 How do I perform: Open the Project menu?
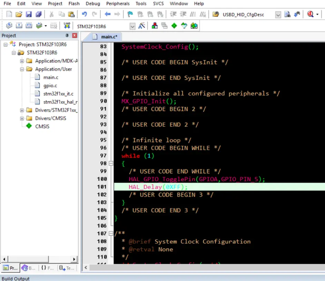pos(55,3)
